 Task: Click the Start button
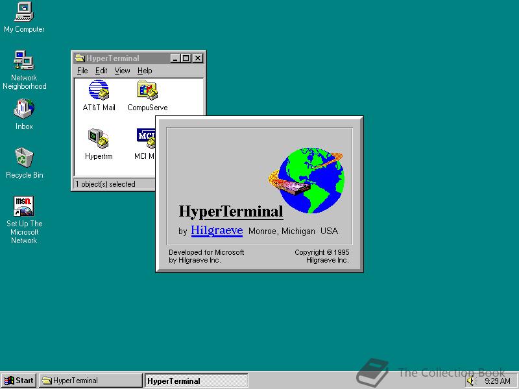pos(19,381)
